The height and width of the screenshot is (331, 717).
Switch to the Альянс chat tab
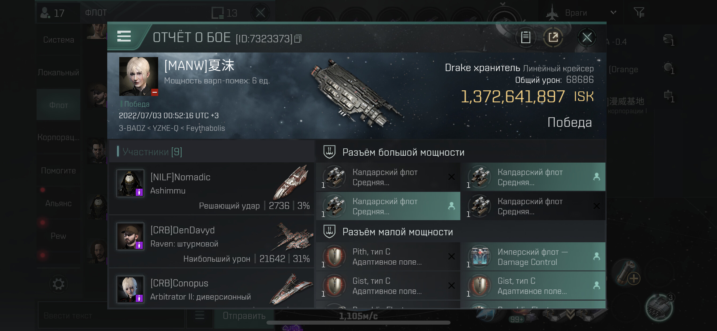click(58, 203)
